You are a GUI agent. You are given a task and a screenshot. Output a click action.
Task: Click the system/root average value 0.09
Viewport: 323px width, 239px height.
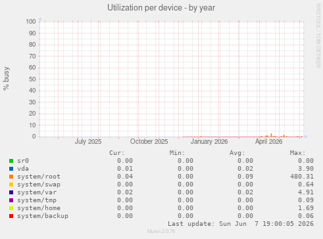(x=245, y=177)
